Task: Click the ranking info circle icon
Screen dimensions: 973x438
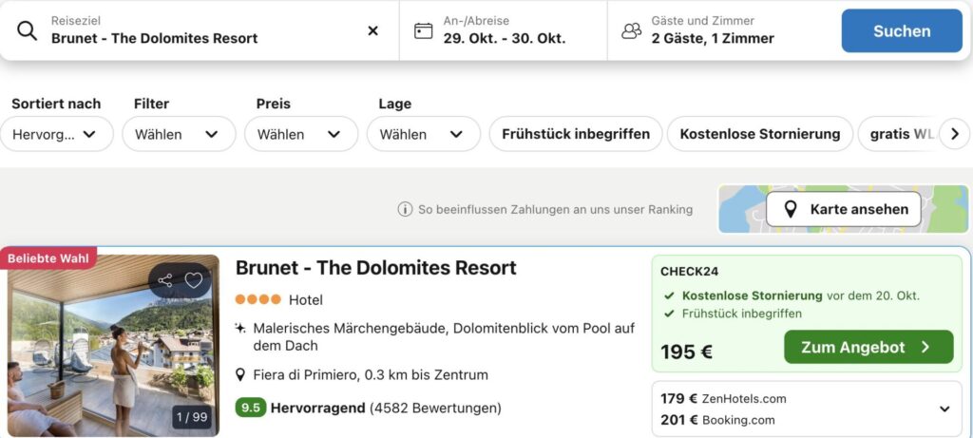Action: (x=405, y=209)
